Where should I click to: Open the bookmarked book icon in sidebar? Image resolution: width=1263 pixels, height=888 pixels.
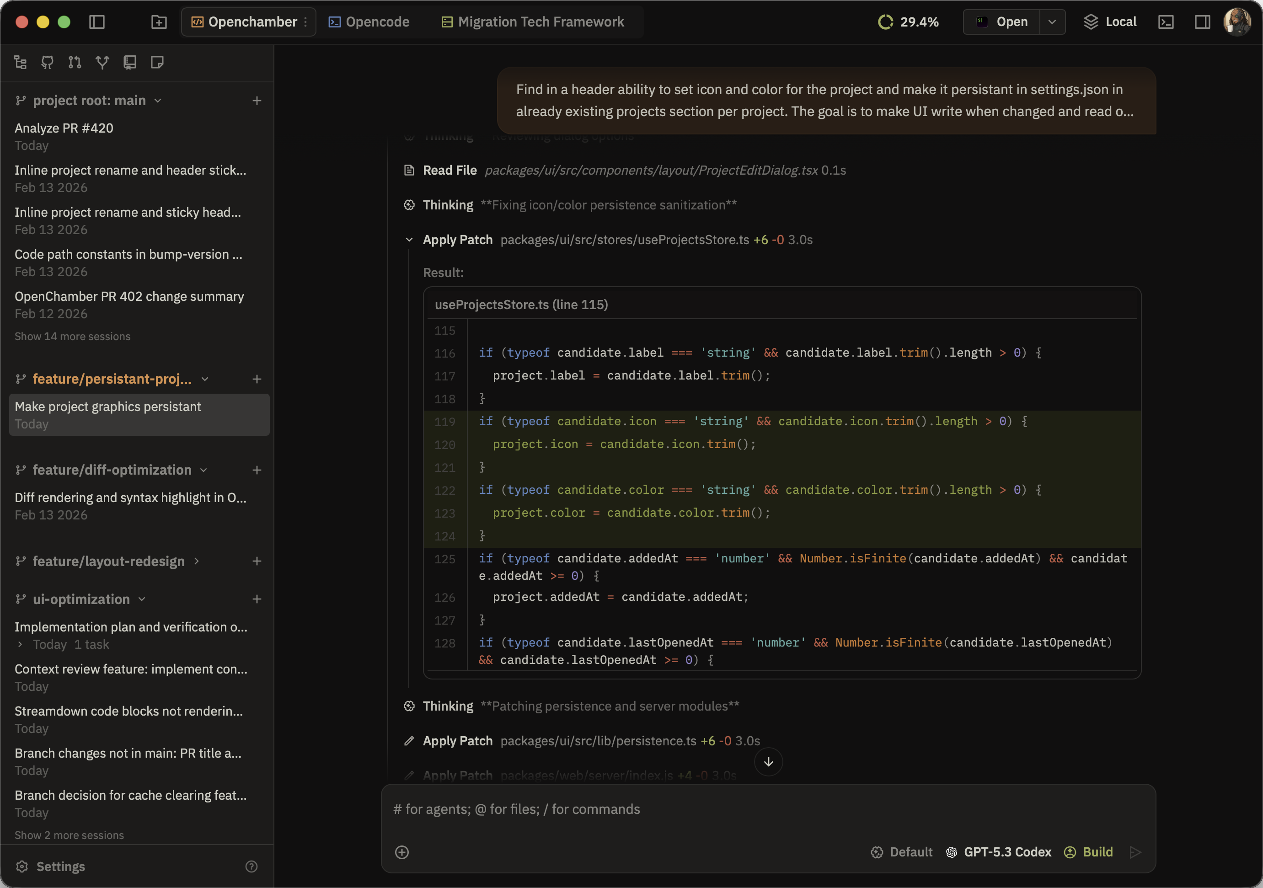pyautogui.click(x=130, y=62)
